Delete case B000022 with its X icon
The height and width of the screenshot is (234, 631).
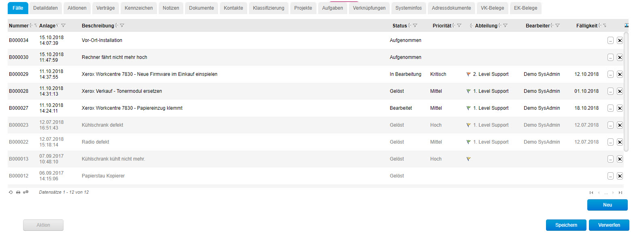[x=620, y=142]
